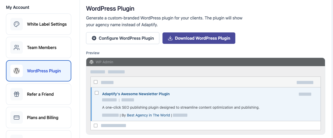Screen dimensions: 333x138
Task: Open Plans and Billing page
Action: 43,118
